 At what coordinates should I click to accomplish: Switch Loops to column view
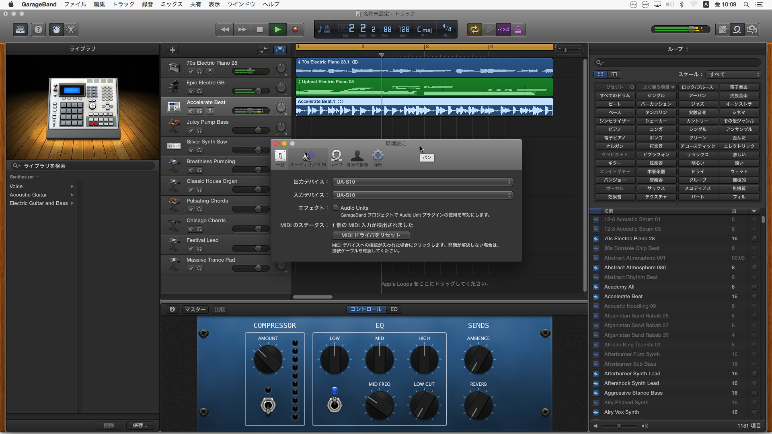[x=614, y=74]
